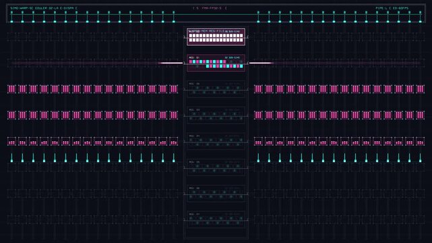Select the white-celled register file panel

point(216,36)
